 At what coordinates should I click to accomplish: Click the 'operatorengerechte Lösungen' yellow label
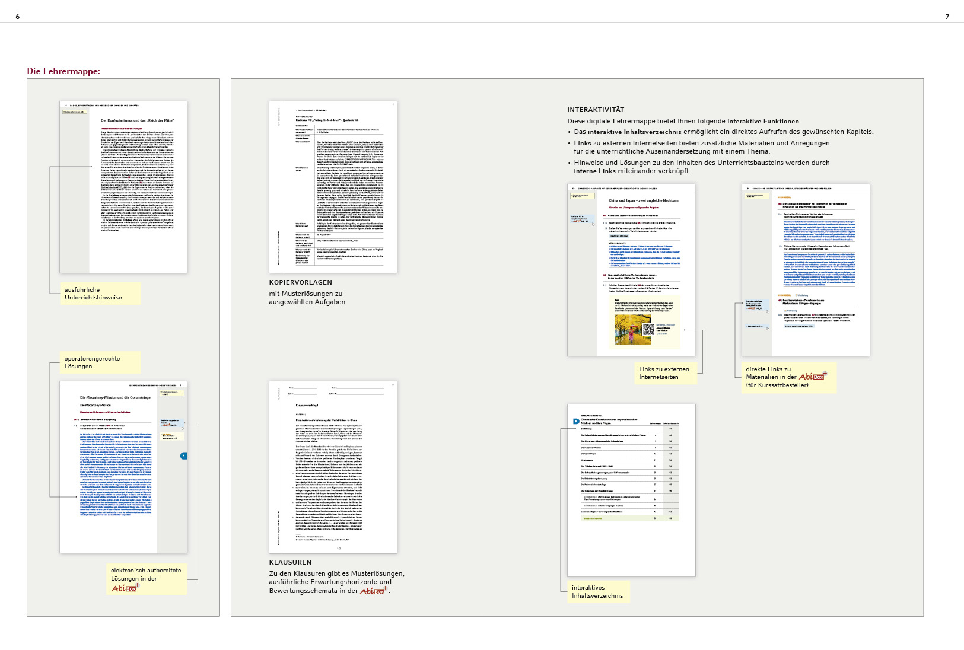coord(92,362)
